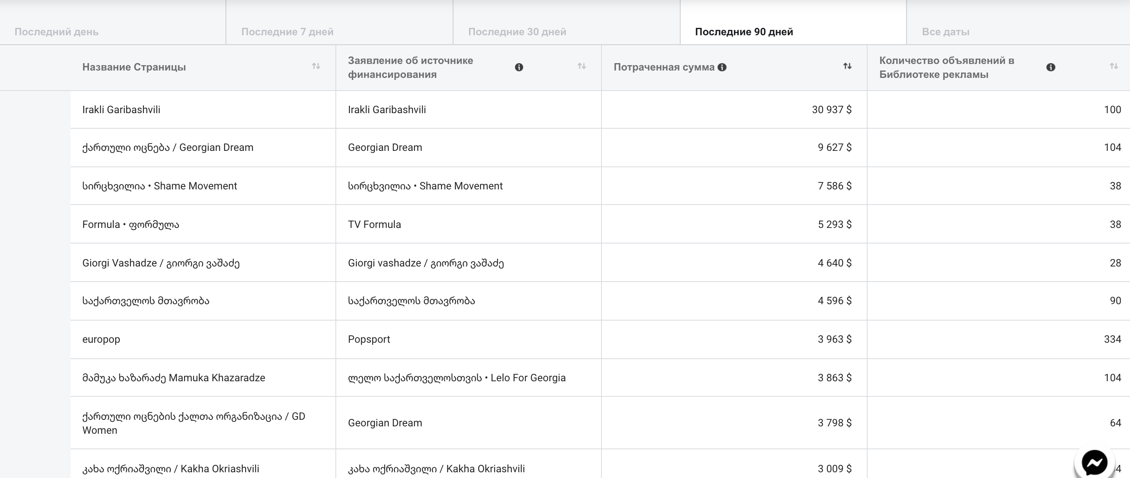Sort by Количество объявлений column arrows
This screenshot has width=1130, height=478.
(x=1114, y=66)
